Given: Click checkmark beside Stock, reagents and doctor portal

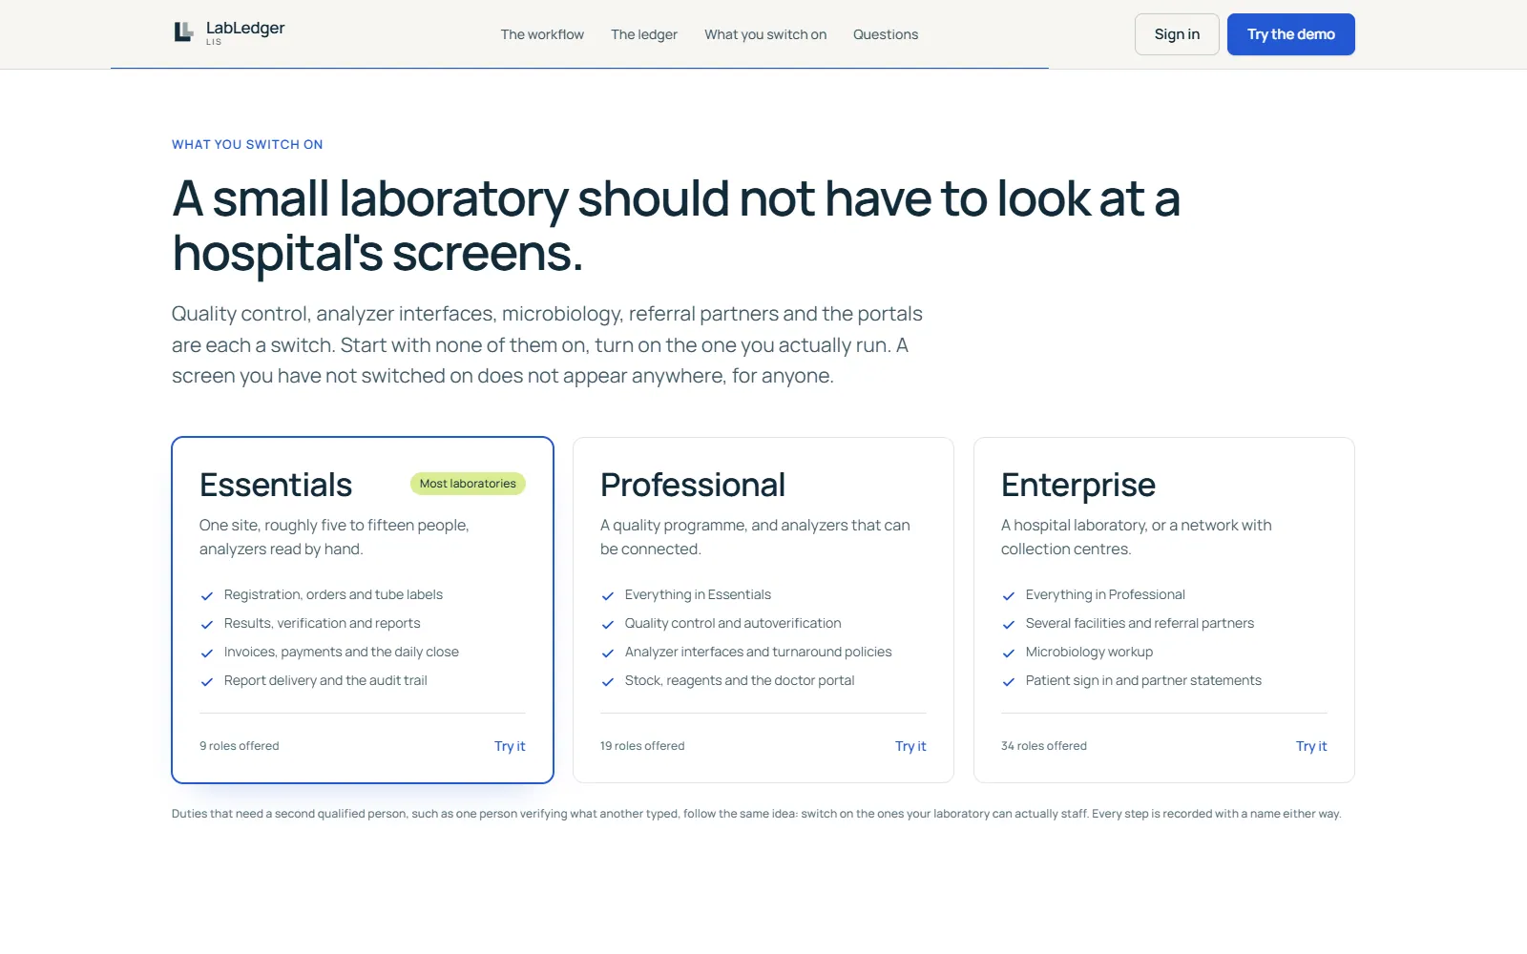Looking at the screenshot, I should (x=608, y=681).
